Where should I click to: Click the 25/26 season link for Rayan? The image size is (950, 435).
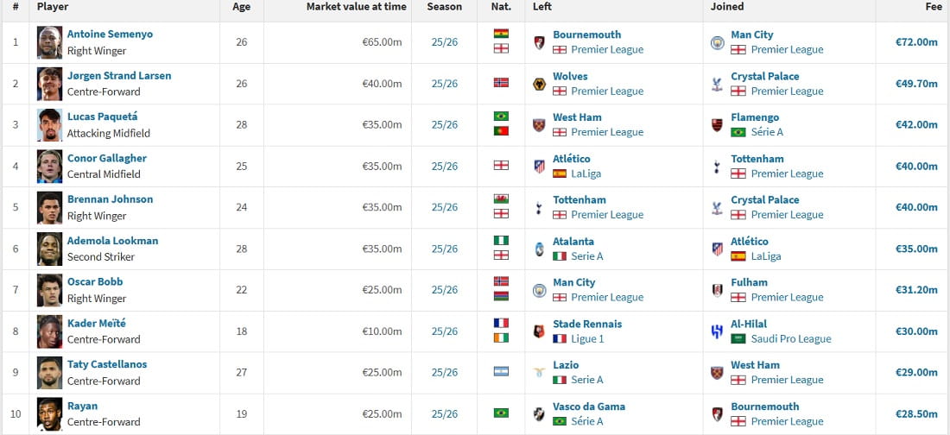pos(445,414)
